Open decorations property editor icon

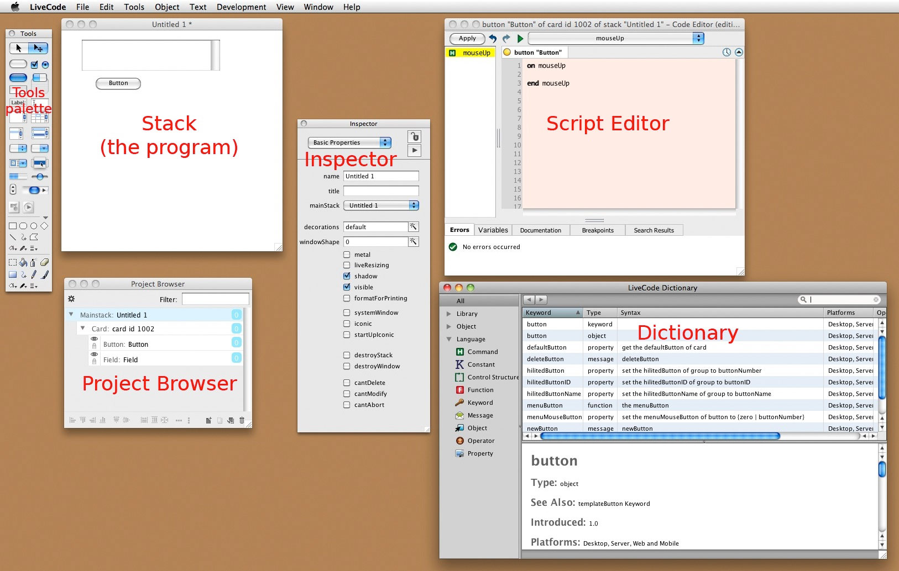point(414,227)
